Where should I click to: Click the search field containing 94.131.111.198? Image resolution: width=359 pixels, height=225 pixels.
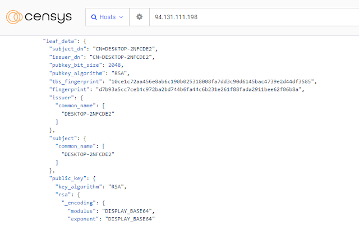254,17
